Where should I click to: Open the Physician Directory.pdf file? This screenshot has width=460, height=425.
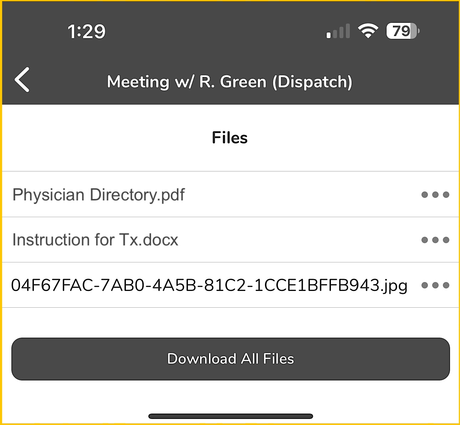[99, 195]
